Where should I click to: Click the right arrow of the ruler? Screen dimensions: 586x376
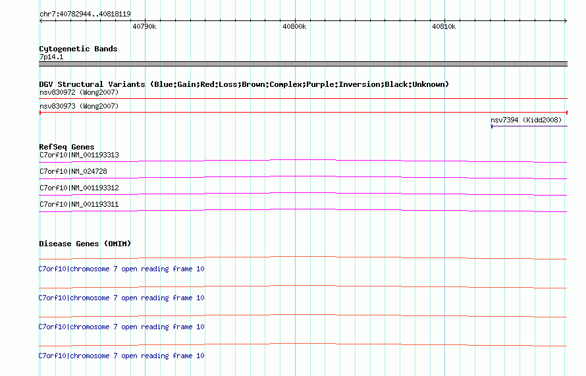[x=566, y=21]
